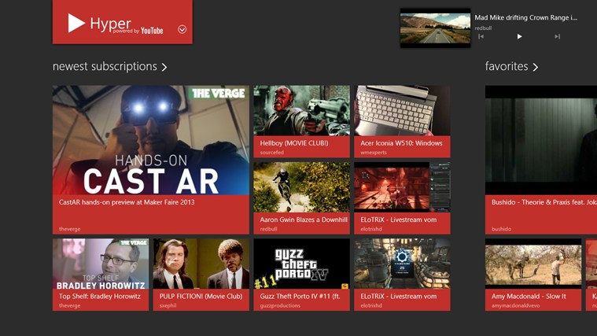Click PULP FICTION! (Movie Club) title text
The height and width of the screenshot is (336, 597).
201,297
